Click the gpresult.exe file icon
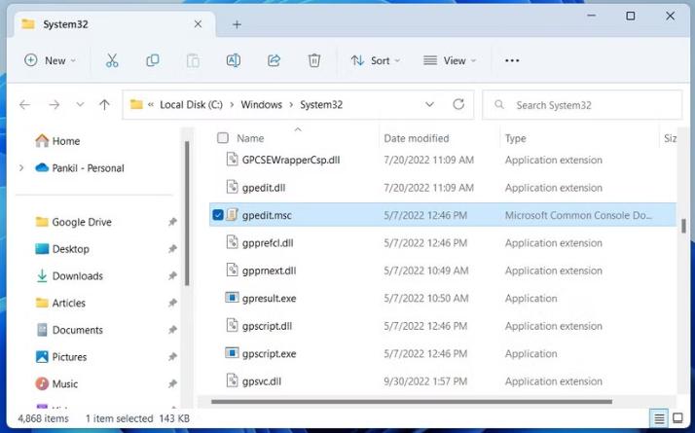The width and height of the screenshot is (695, 433). pyautogui.click(x=232, y=298)
